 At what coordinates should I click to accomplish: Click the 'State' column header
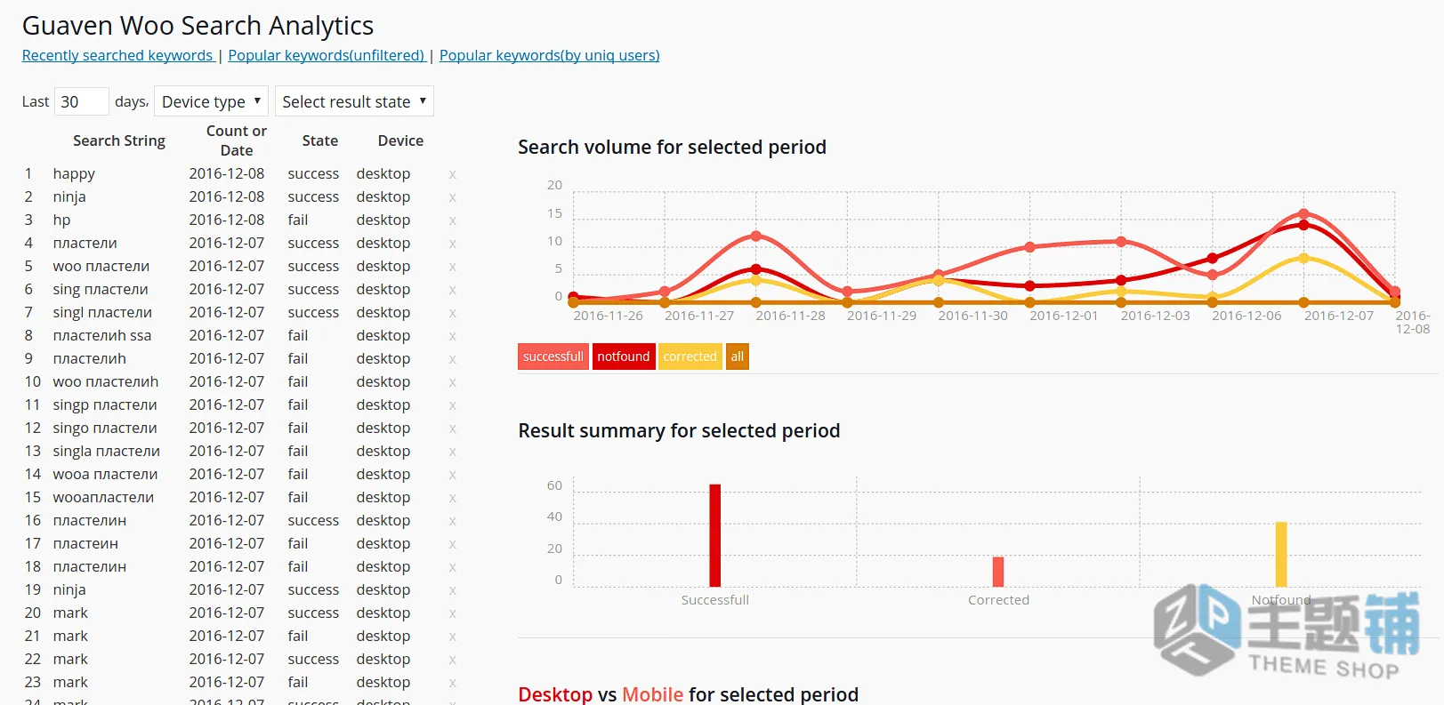(x=320, y=140)
